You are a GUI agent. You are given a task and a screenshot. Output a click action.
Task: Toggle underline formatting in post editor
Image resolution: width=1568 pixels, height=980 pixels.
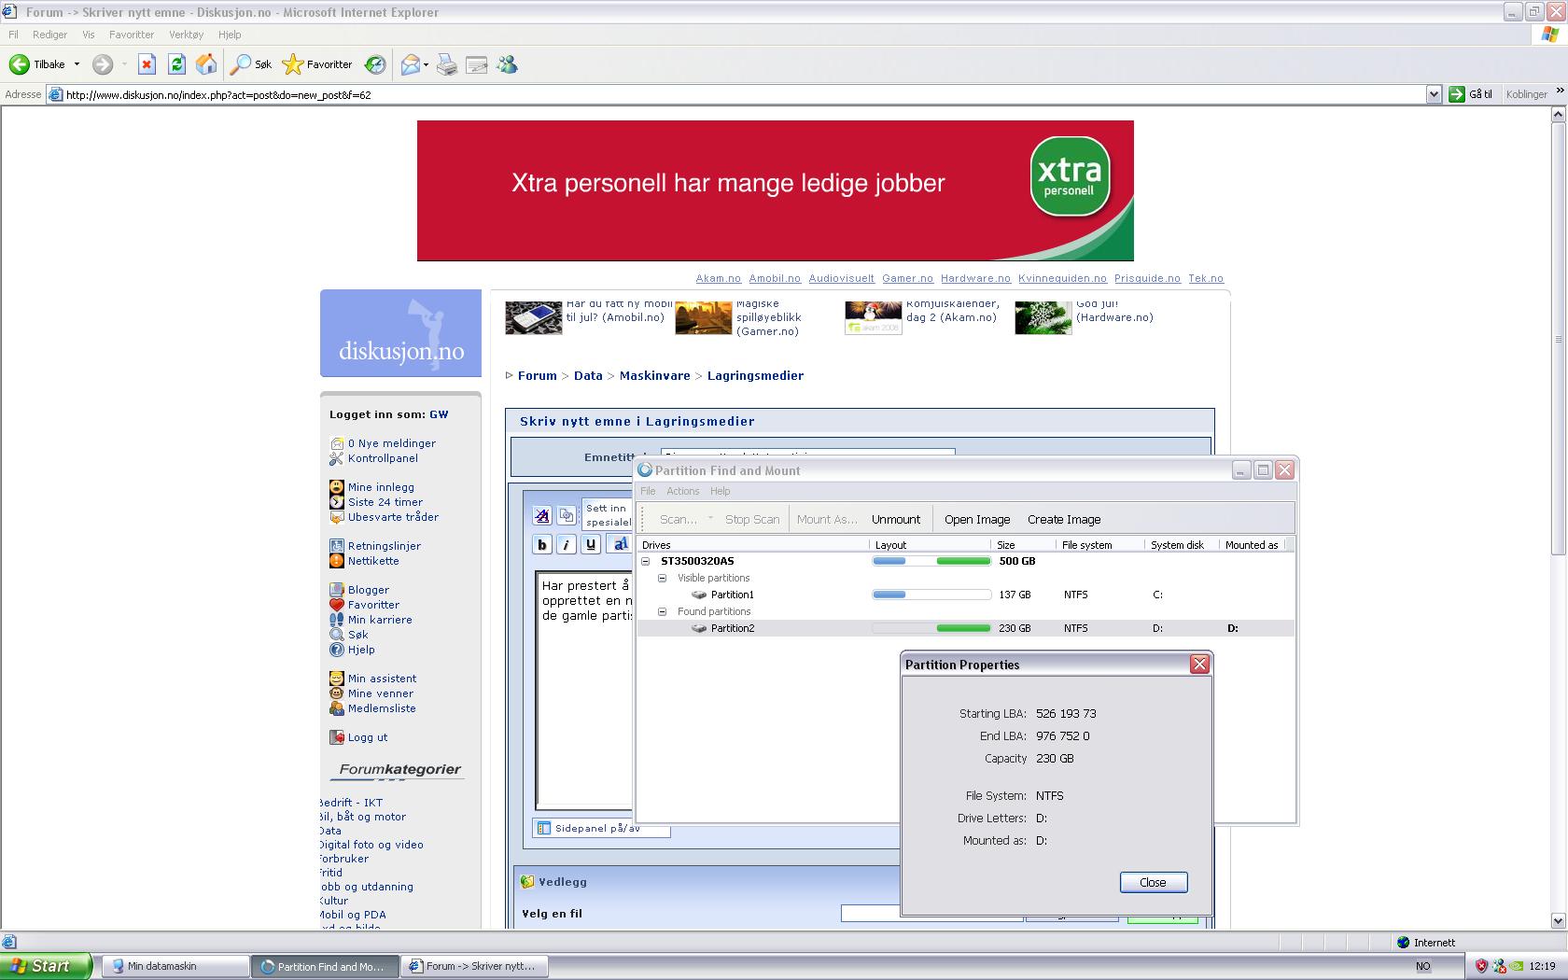(x=591, y=545)
